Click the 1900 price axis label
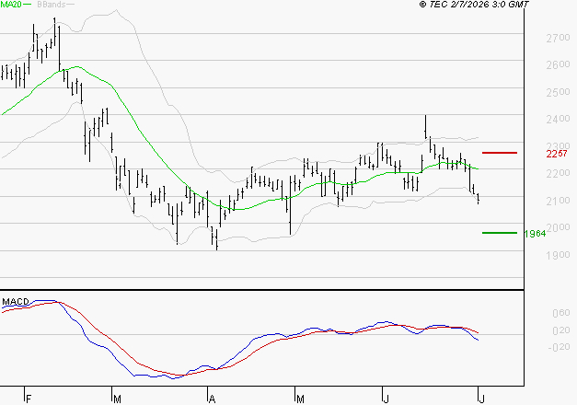The width and height of the screenshot is (577, 405). point(558,255)
